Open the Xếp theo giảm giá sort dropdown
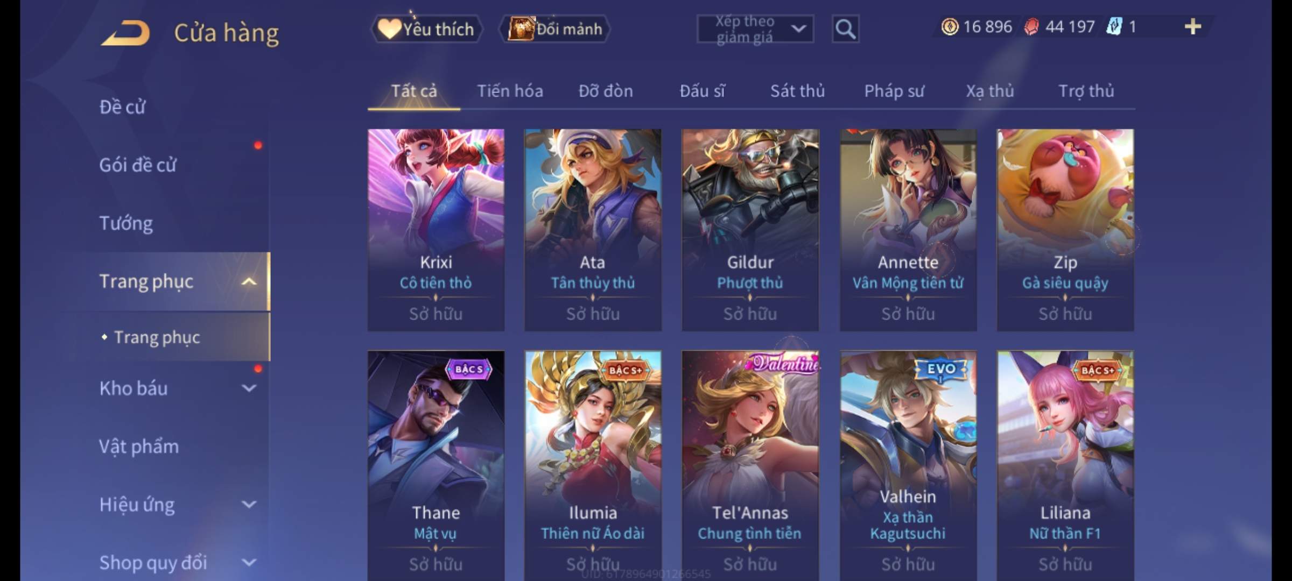 [755, 29]
